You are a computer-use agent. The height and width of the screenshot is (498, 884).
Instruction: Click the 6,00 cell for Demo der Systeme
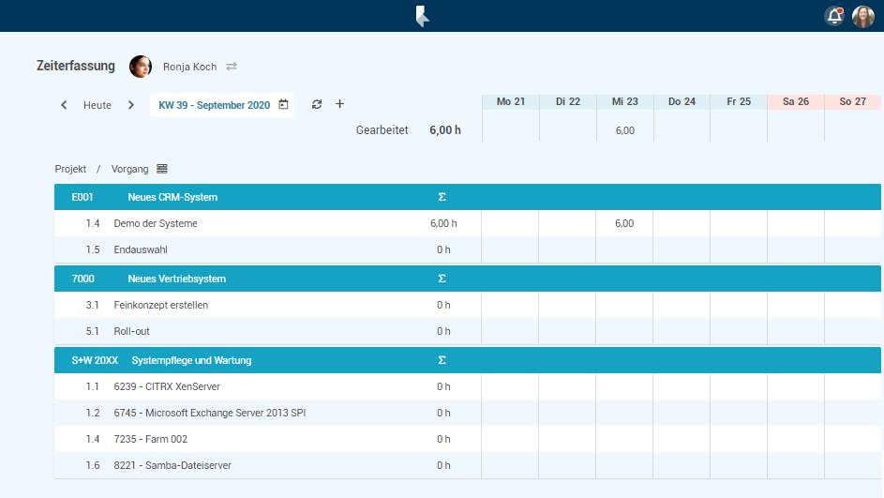624,223
